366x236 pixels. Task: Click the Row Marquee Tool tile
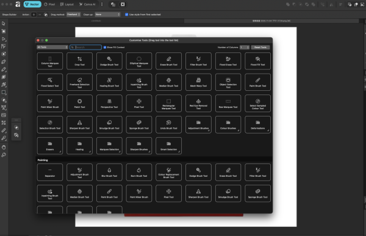(x=228, y=104)
